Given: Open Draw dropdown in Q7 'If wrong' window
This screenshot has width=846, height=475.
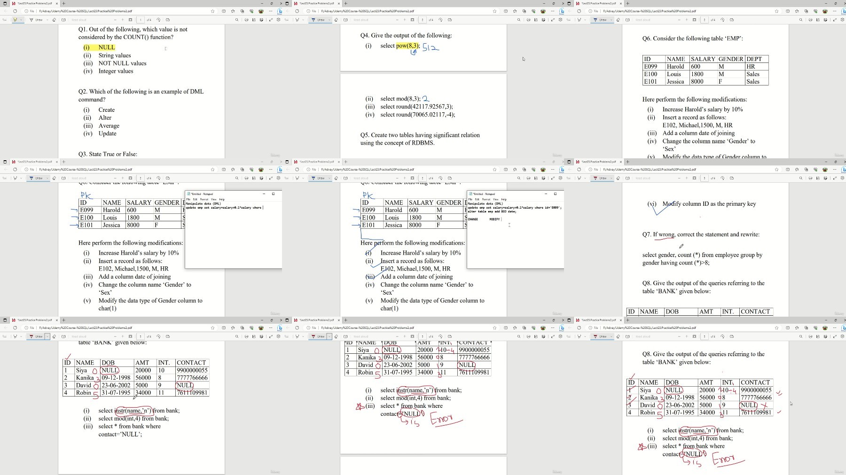Looking at the screenshot, I should coord(611,178).
